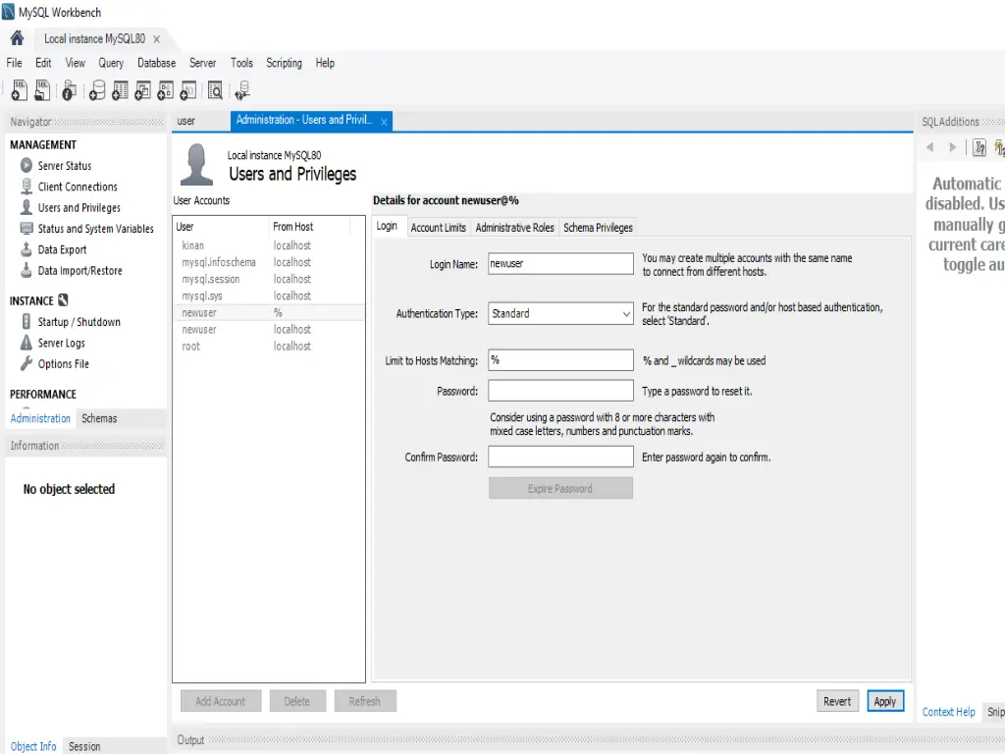The width and height of the screenshot is (1005, 754).
Task: Click the icon next to INSTANCE heading
Action: 63,300
